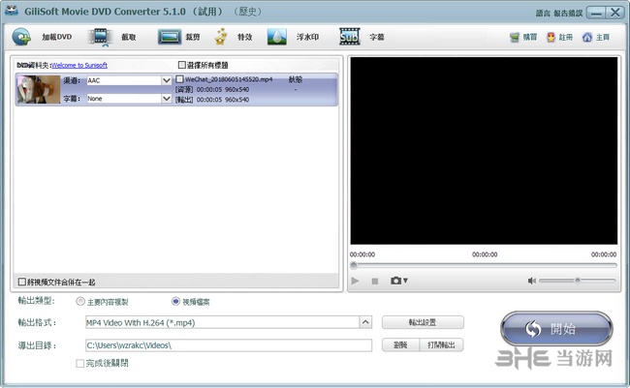Click the MP4 Video With H.264 format field

(x=223, y=322)
